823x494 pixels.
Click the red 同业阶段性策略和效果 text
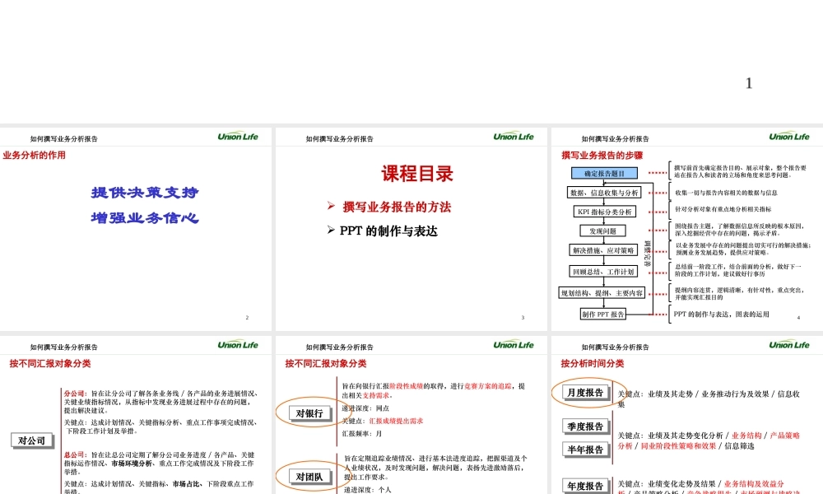678,445
